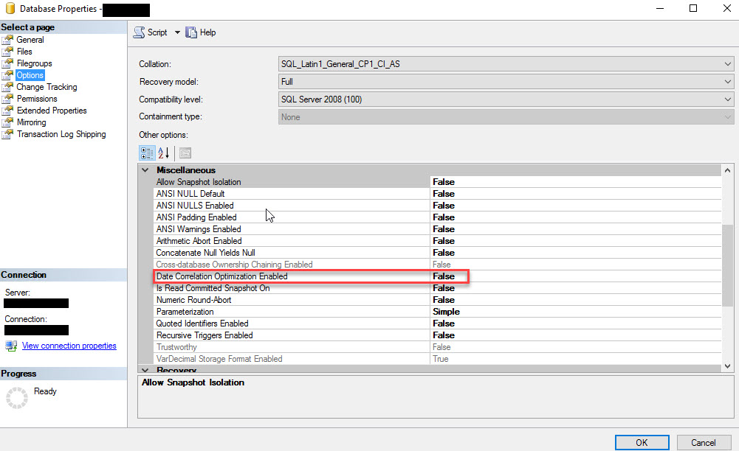
Task: Collapse the Miscellaneous section
Action: pyautogui.click(x=145, y=170)
